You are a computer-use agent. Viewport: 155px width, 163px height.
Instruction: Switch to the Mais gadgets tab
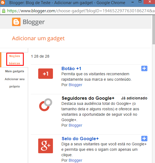(x=15, y=71)
